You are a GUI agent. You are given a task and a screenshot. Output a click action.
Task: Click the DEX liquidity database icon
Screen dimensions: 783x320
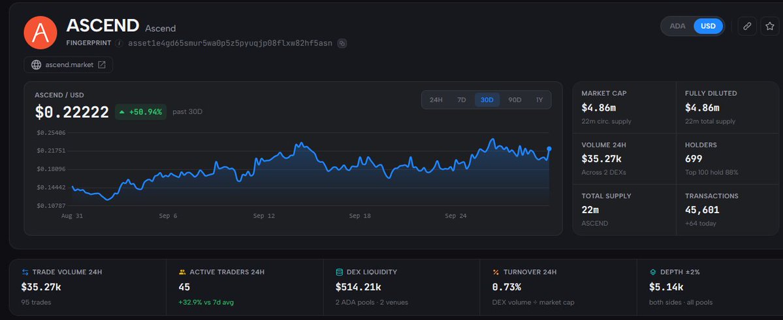coord(339,272)
